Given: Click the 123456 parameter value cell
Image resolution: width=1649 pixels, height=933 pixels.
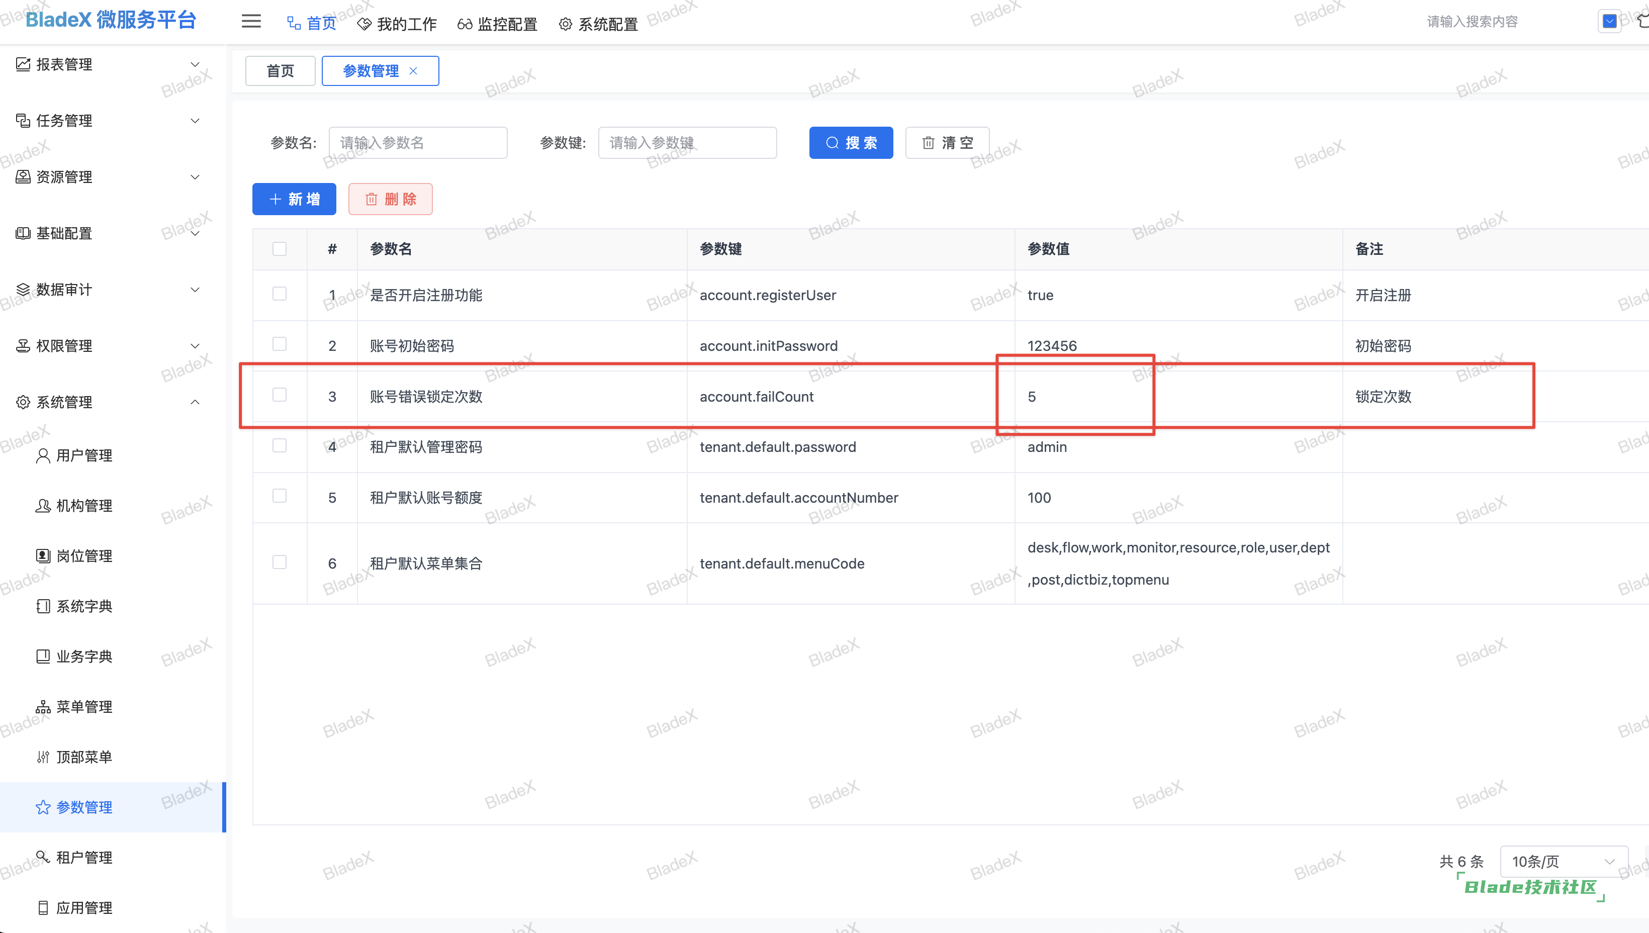Looking at the screenshot, I should click(1178, 346).
